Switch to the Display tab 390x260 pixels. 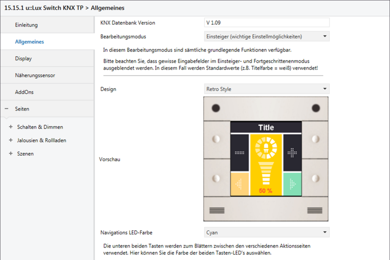point(23,58)
